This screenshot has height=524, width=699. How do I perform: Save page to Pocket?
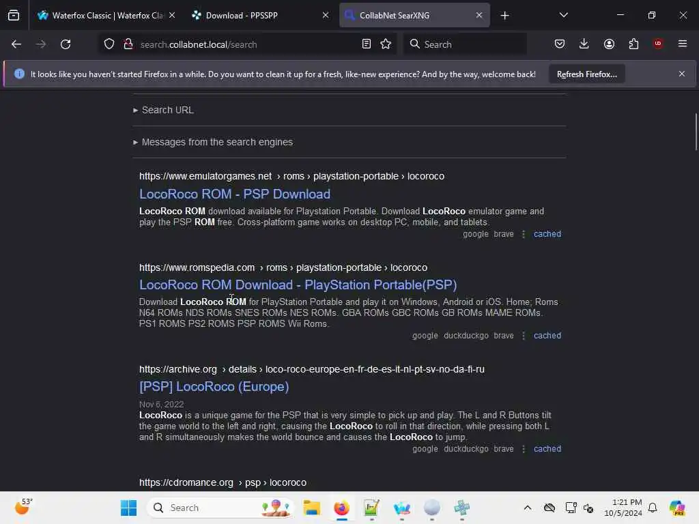coord(560,44)
